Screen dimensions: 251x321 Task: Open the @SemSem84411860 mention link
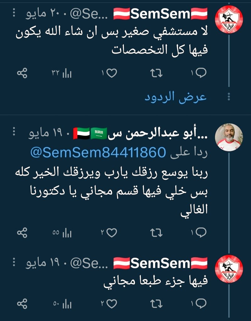98,153
